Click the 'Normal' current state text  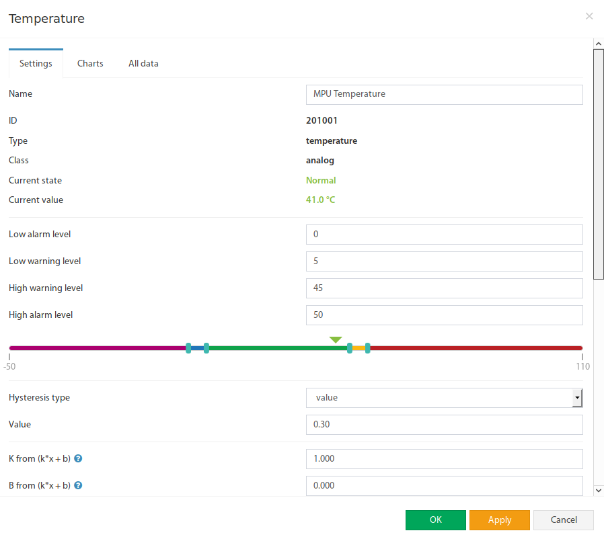[x=321, y=180]
